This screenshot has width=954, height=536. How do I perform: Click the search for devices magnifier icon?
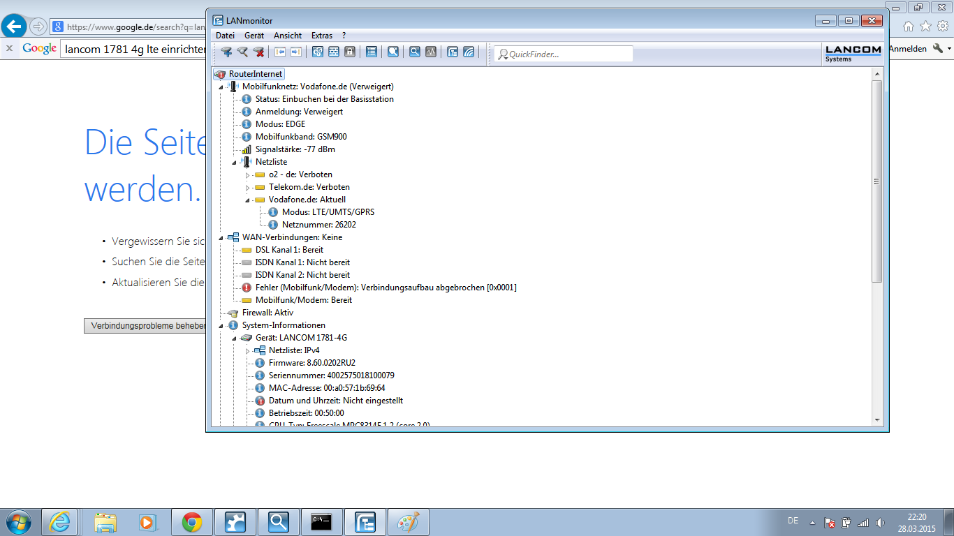tap(242, 52)
